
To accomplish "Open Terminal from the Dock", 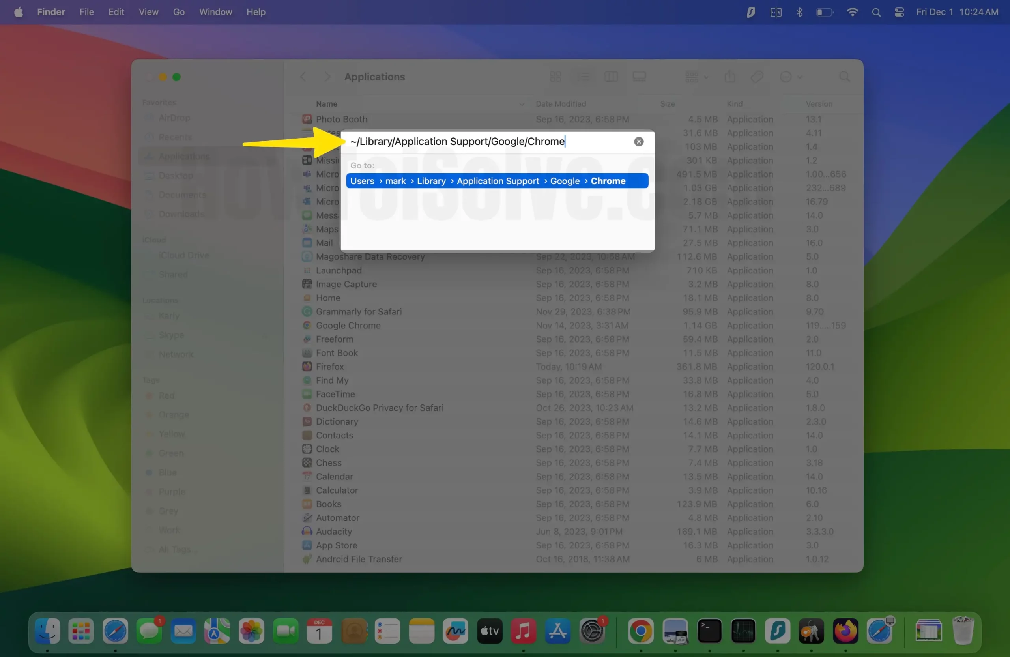I will click(709, 631).
